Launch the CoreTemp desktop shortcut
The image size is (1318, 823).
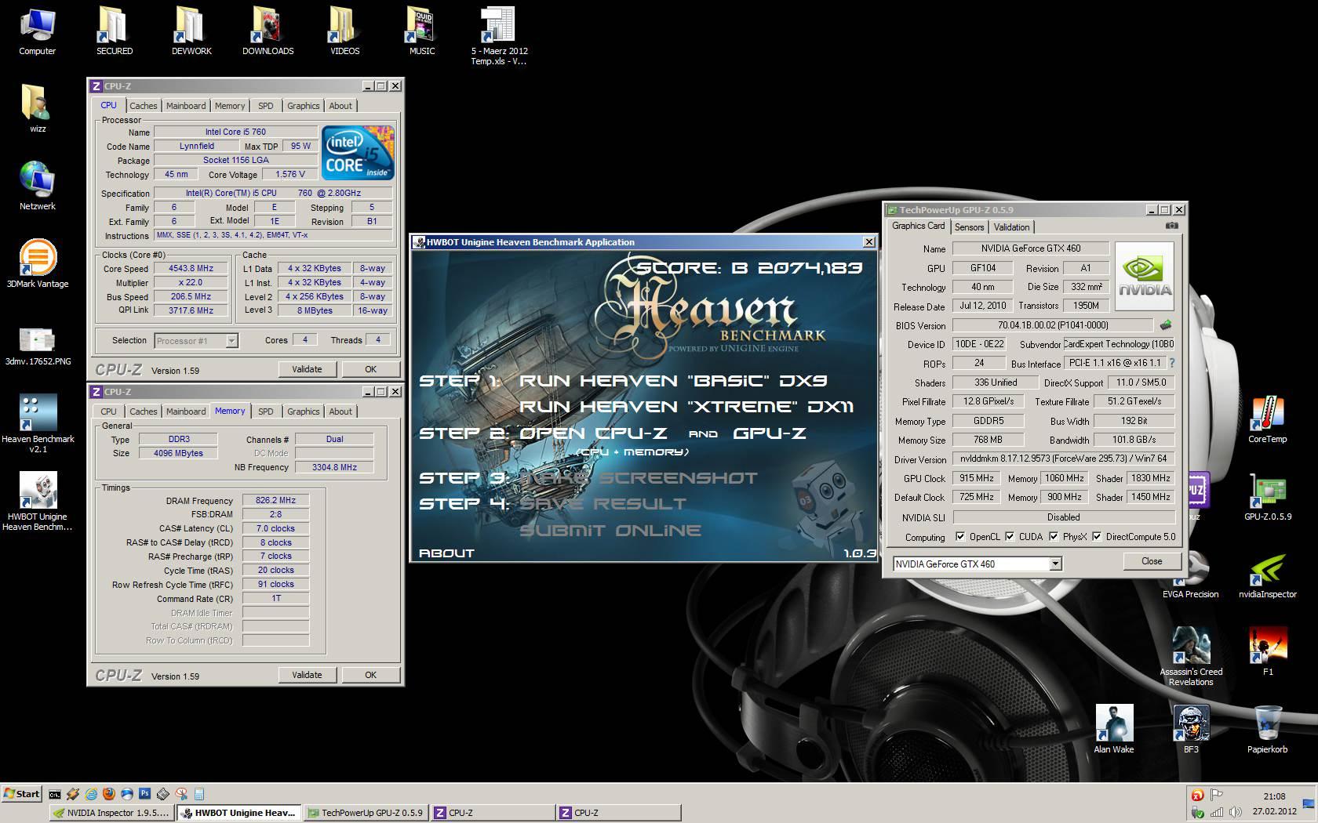[1267, 419]
